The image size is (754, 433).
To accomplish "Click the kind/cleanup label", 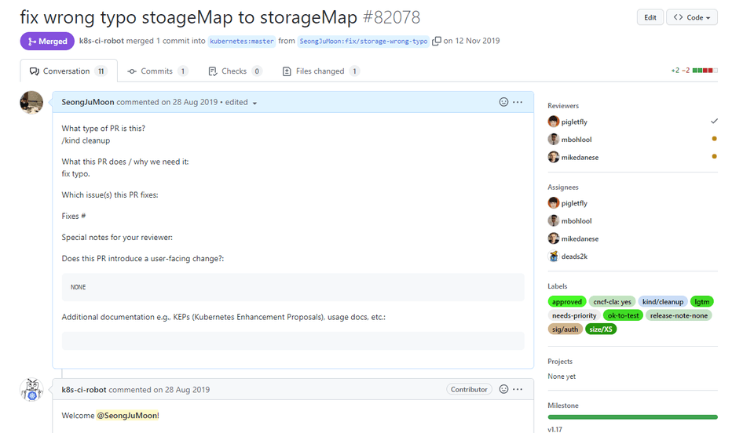I will click(663, 301).
